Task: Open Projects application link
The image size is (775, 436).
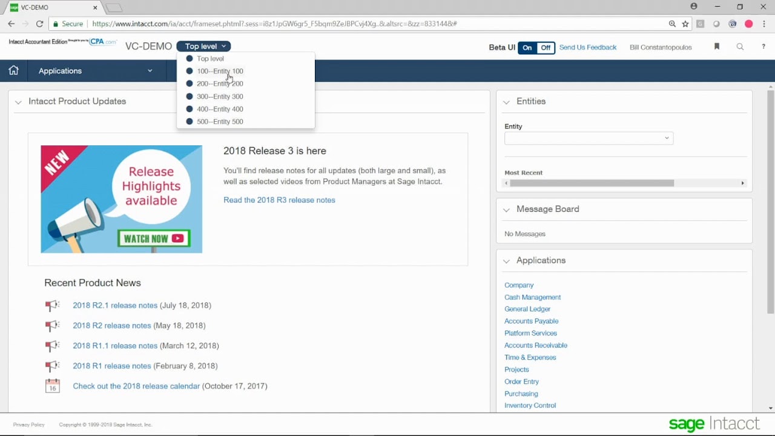Action: [516, 369]
